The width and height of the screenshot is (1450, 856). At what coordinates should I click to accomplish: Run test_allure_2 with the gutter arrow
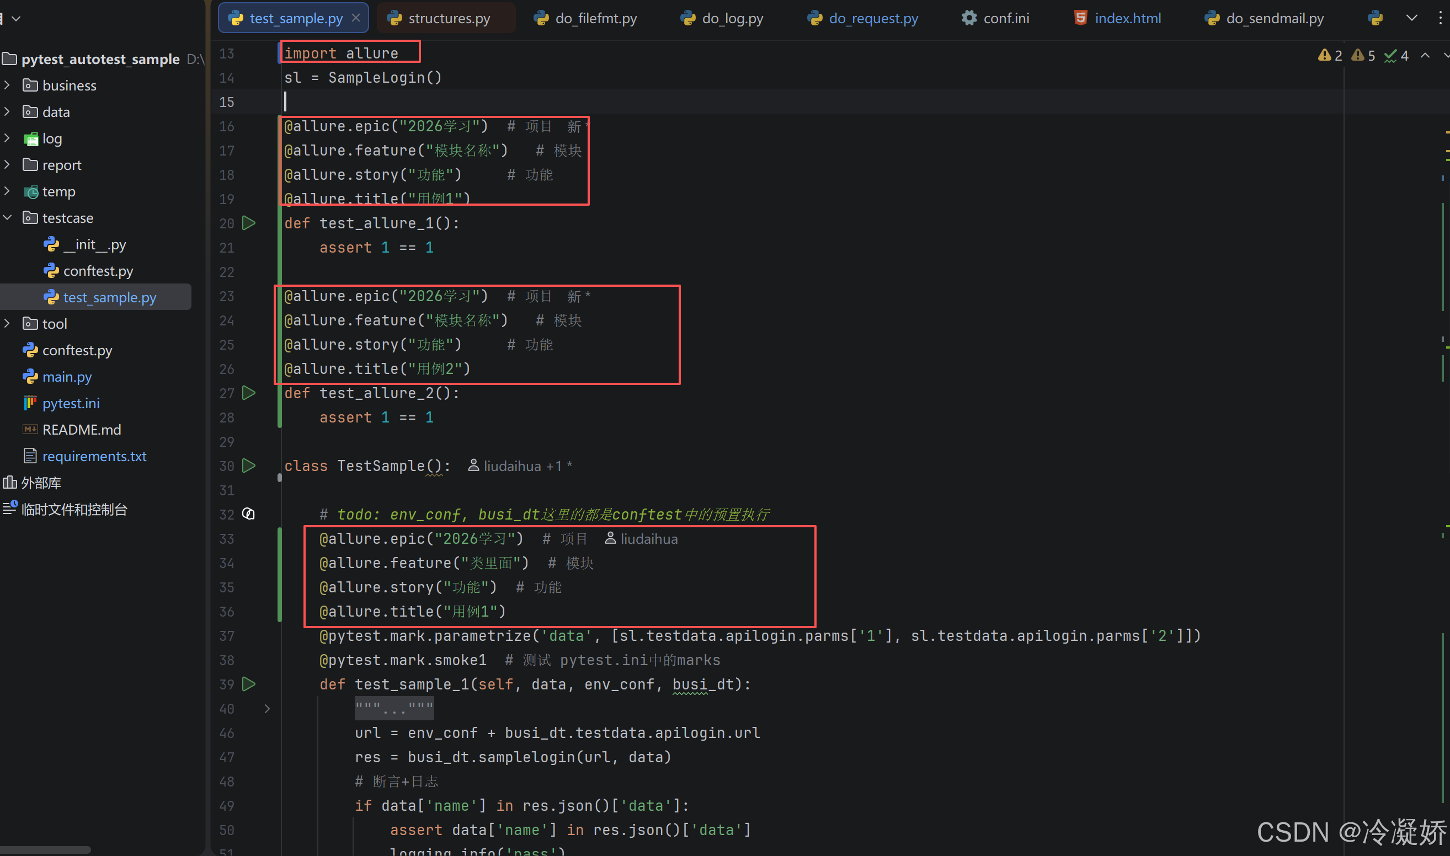click(249, 393)
